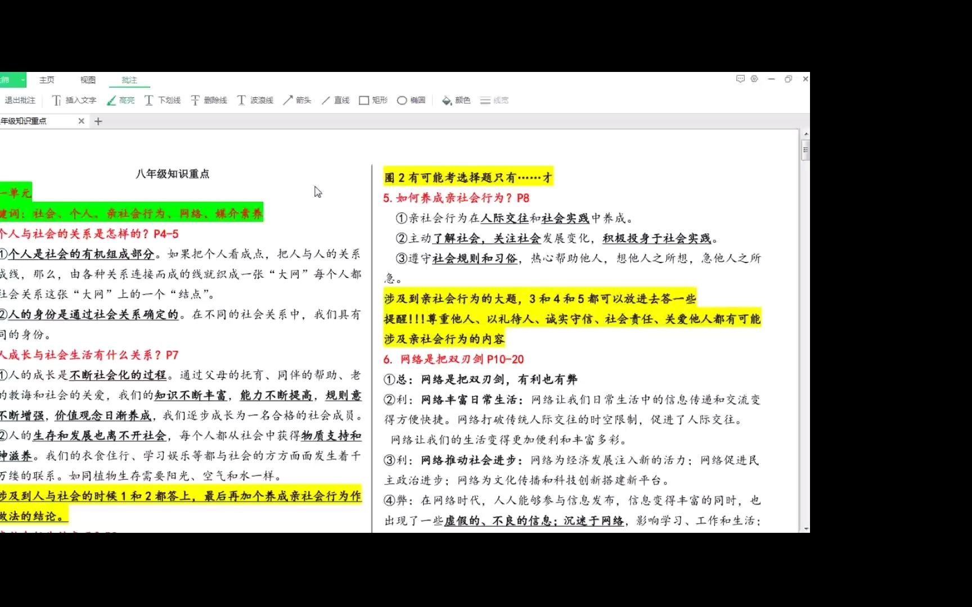Screen dimensions: 972x607
Task: Click the vertical scrollbar down arrow
Action: (806, 528)
